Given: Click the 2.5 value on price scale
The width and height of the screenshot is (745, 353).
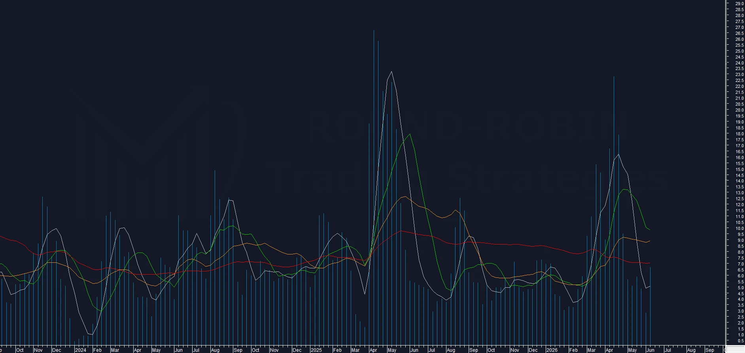Looking at the screenshot, I should (x=740, y=317).
